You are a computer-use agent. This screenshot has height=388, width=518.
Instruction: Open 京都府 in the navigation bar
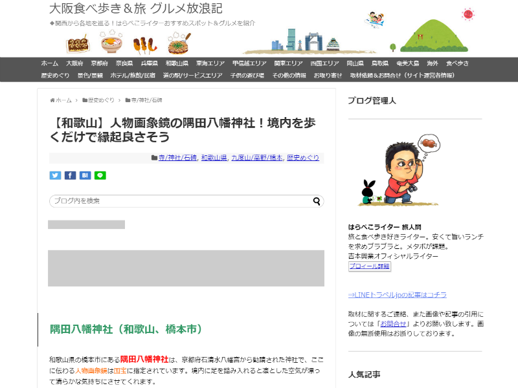point(100,63)
